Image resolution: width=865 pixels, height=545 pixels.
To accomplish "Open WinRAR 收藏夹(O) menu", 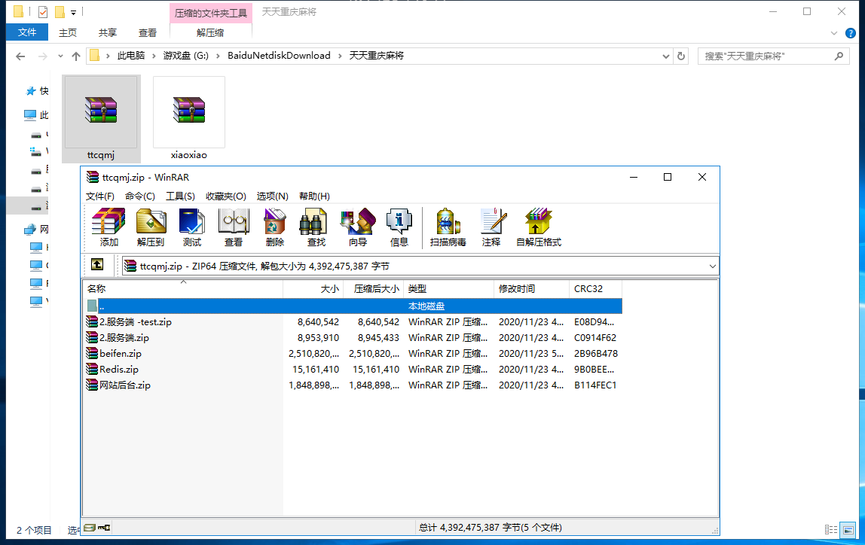I will (225, 196).
